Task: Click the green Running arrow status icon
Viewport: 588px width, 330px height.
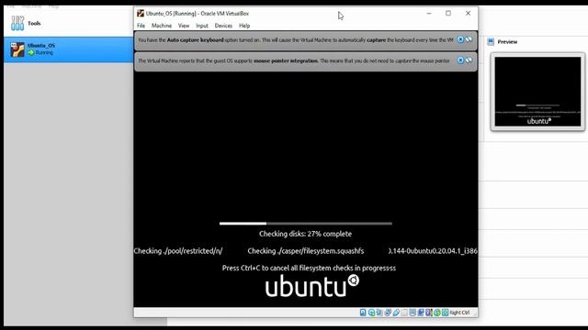Action: tap(31, 53)
